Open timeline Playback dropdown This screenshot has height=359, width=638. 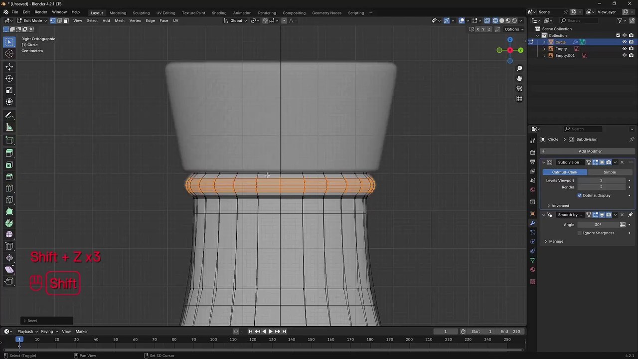tap(27, 331)
